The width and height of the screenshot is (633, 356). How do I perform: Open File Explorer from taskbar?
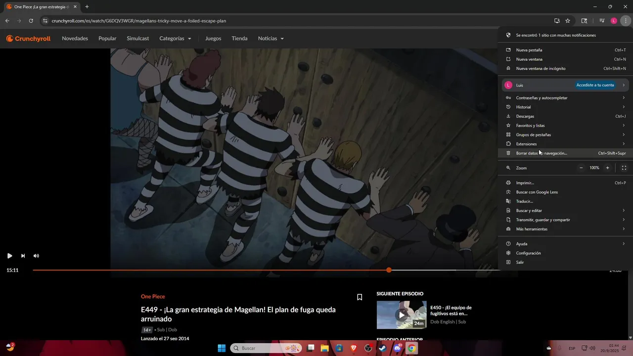tap(324, 348)
